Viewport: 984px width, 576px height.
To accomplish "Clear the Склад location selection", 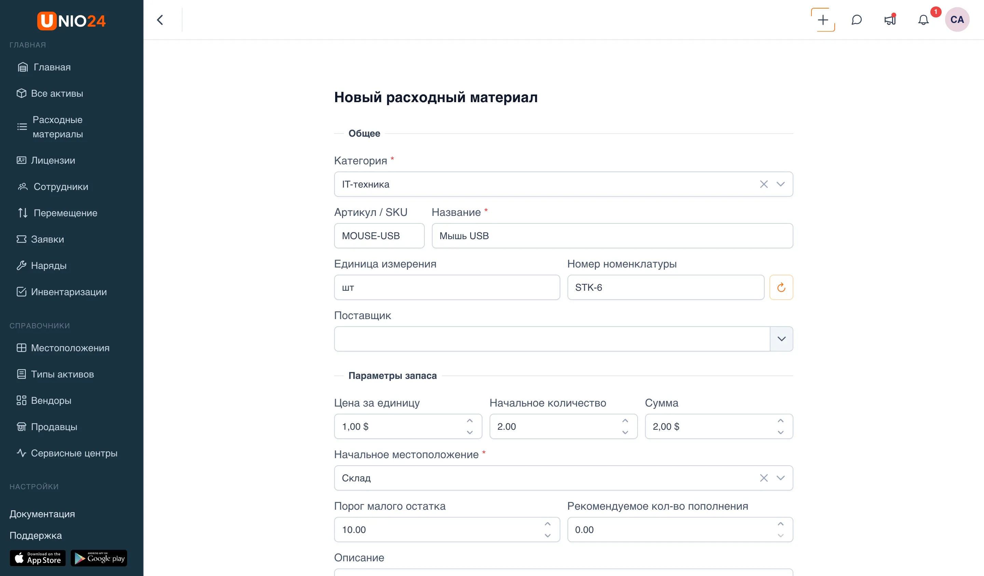I will coord(764,478).
